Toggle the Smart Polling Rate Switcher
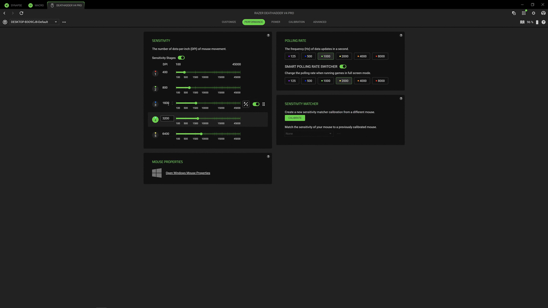 point(343,67)
